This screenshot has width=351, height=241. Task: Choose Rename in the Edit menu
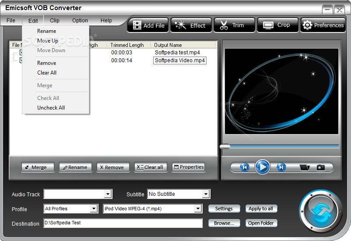click(56, 31)
